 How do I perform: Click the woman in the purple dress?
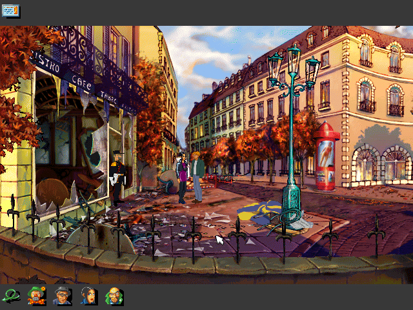182,178
